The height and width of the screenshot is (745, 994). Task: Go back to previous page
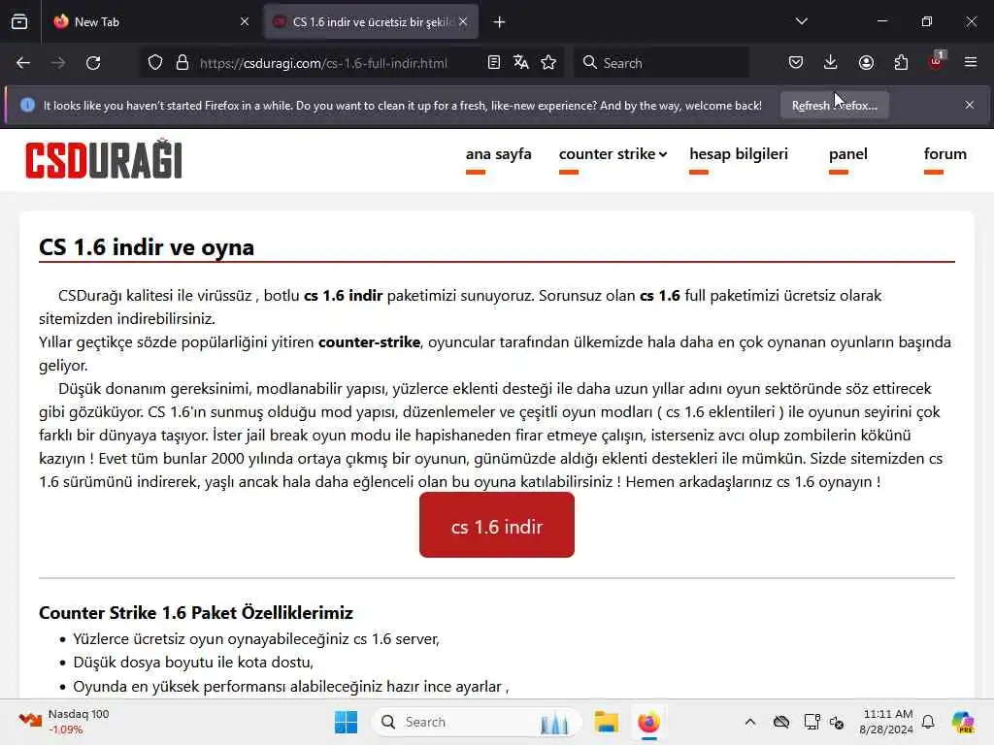pyautogui.click(x=23, y=63)
